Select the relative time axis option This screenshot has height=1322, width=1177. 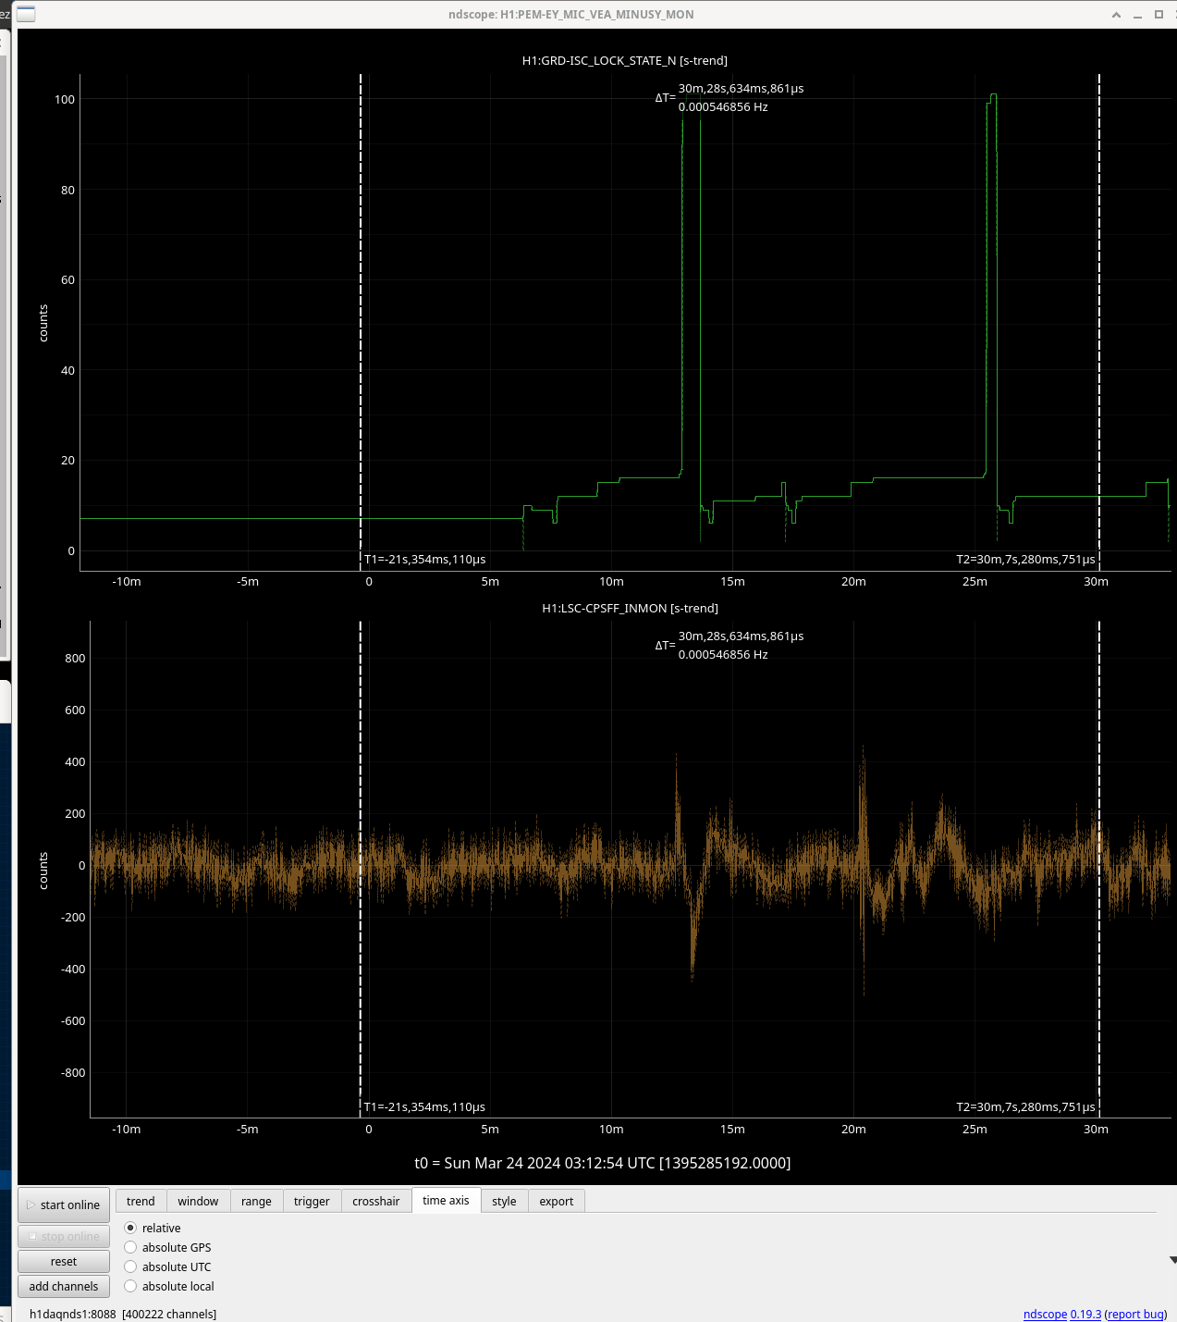pyautogui.click(x=130, y=1228)
